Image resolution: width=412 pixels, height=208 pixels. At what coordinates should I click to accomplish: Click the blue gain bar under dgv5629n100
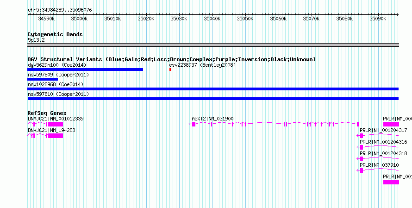[85, 69]
